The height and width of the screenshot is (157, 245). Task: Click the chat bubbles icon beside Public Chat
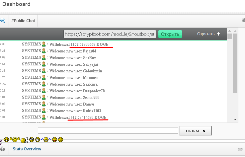coord(3,21)
